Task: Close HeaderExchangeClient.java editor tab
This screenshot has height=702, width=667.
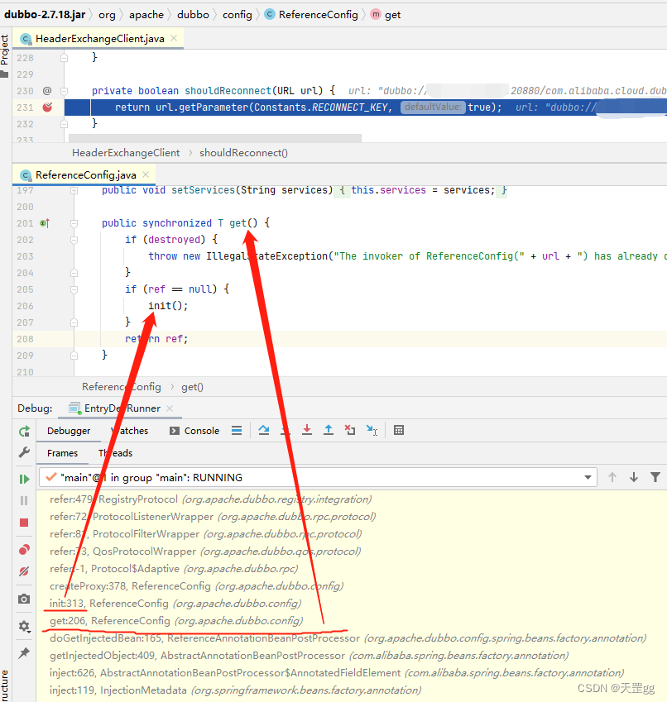Action: point(174,39)
